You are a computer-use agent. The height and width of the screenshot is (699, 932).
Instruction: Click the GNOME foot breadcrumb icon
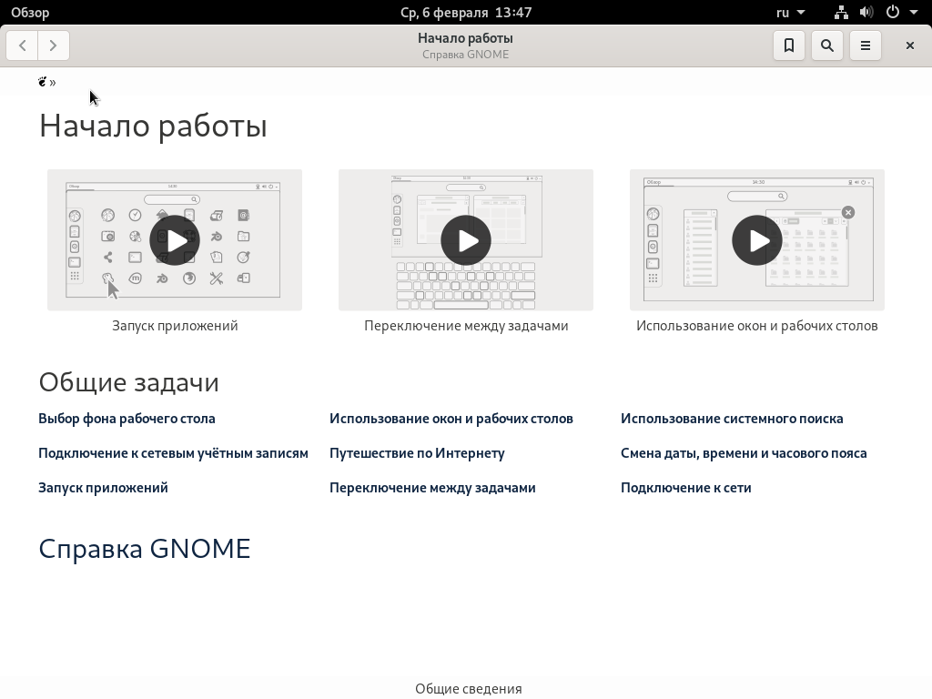pos(42,82)
